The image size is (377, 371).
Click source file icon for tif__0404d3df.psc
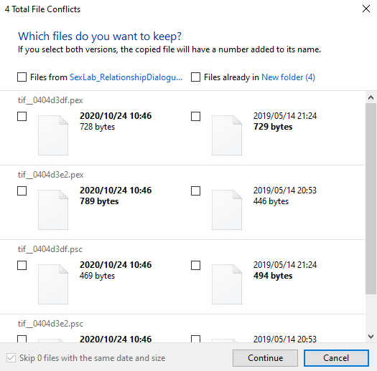point(53,284)
